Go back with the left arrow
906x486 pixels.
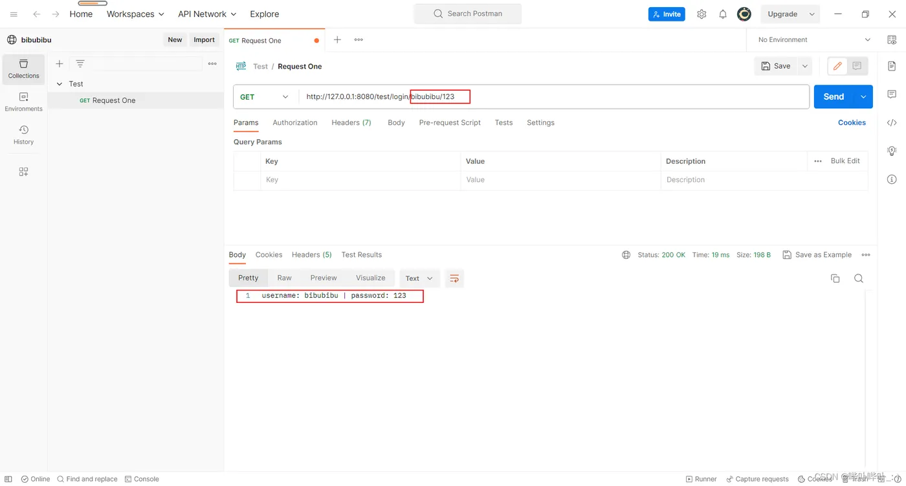pos(37,14)
